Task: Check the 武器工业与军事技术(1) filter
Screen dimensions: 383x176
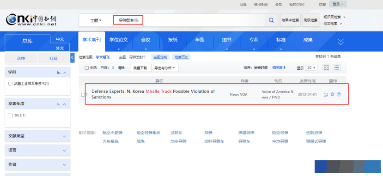Action: tap(10, 84)
